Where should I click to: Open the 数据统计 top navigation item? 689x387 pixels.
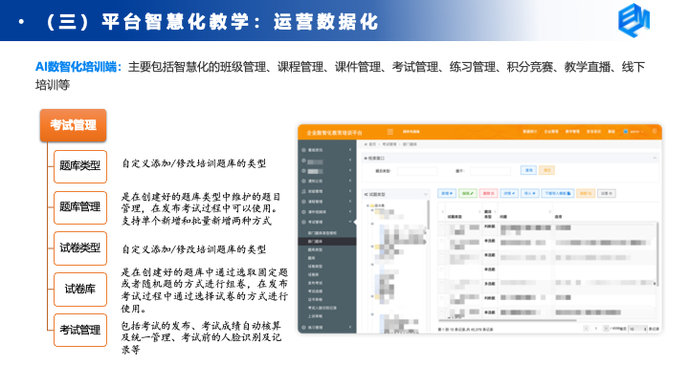[530, 131]
